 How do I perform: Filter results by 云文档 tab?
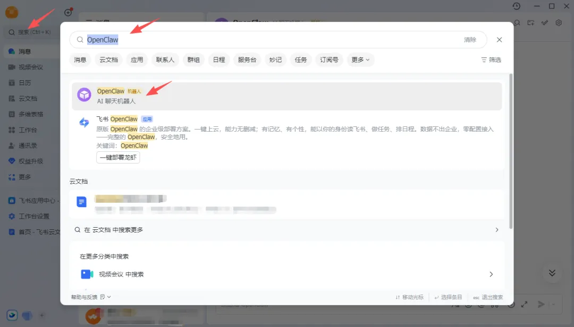point(109,59)
